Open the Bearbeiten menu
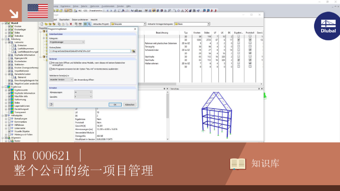The width and height of the screenshot is (340, 191). tap(64, 20)
